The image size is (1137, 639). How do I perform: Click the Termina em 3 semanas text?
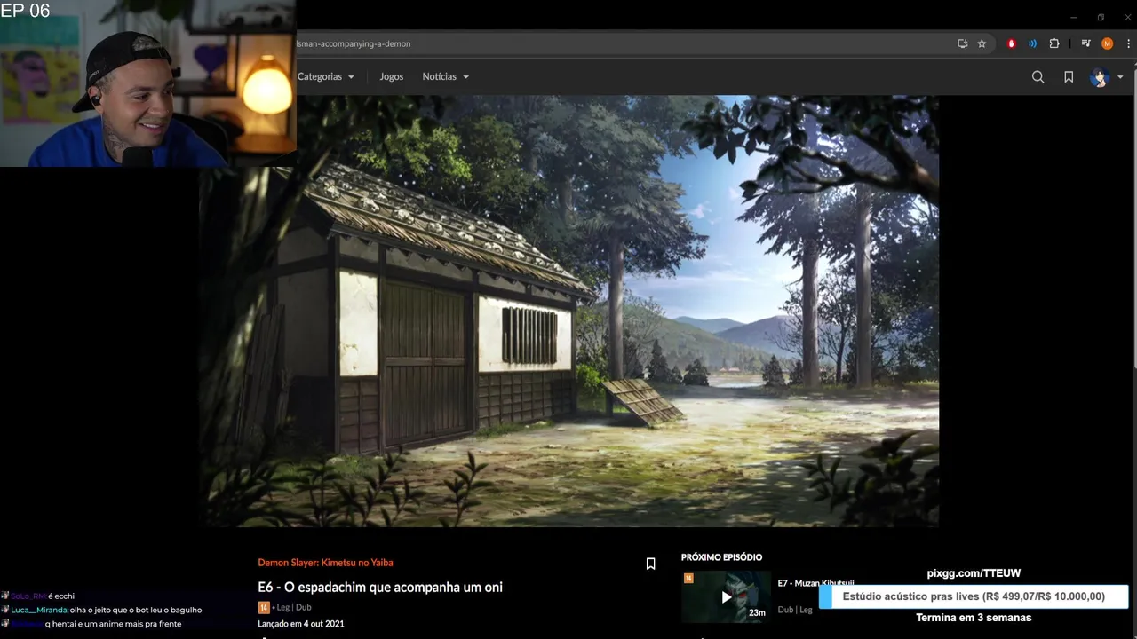tap(974, 618)
